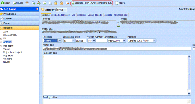
Task: Select Vsi zaprti entry
Action: pos(7,59)
